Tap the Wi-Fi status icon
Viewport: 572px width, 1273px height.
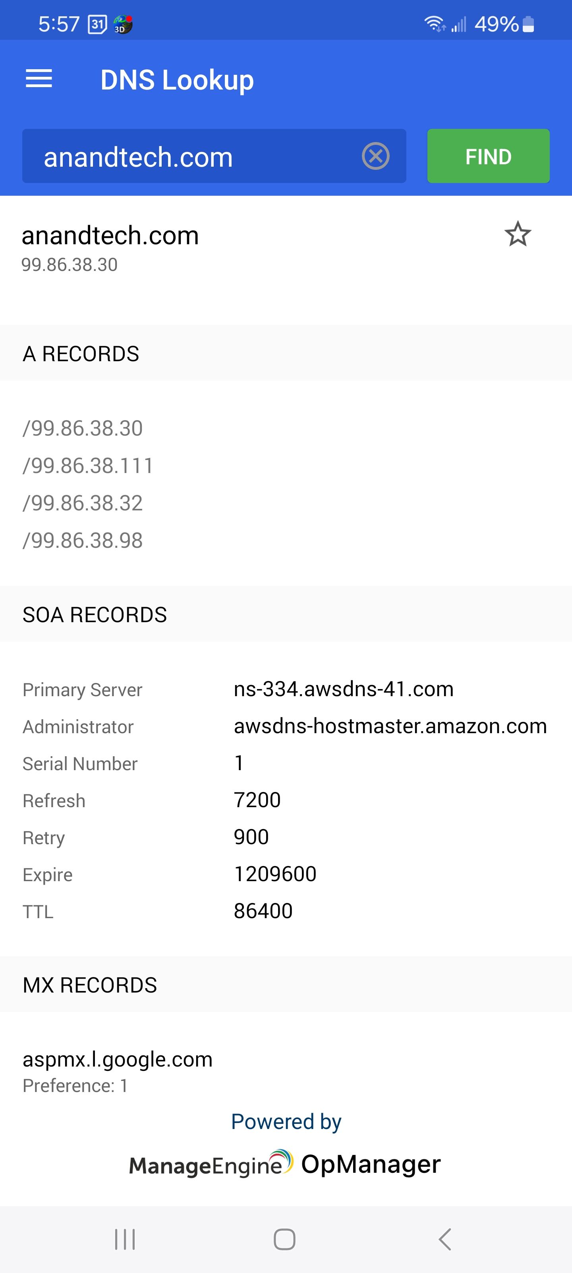(x=435, y=24)
